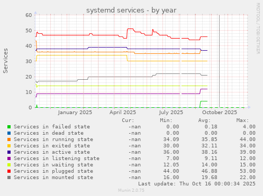Image resolution: width=263 pixels, height=196 pixels.
Task: Click the dark blue active state swatch
Action: (x=9, y=152)
